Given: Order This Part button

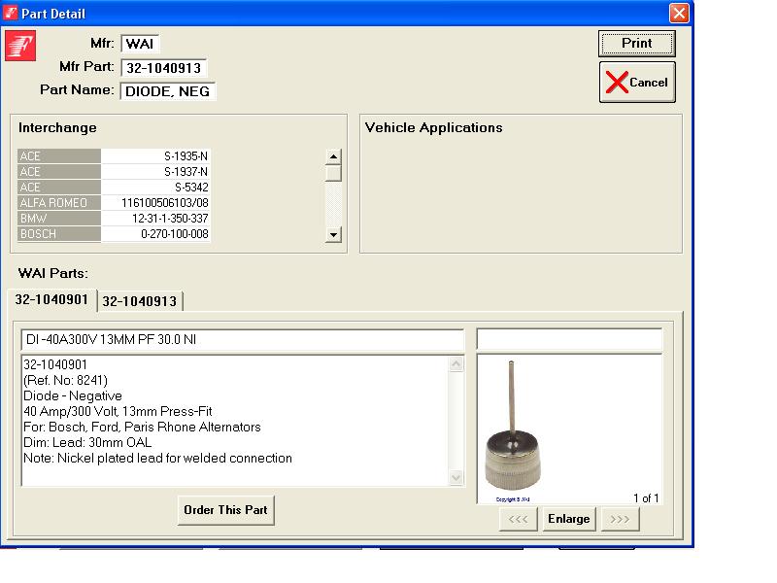Looking at the screenshot, I should 225,510.
